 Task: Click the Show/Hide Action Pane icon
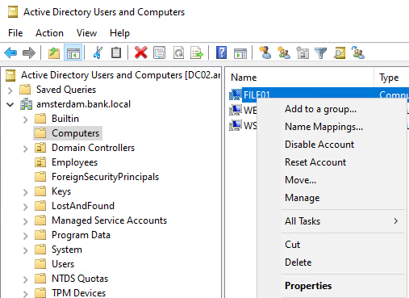pos(240,53)
